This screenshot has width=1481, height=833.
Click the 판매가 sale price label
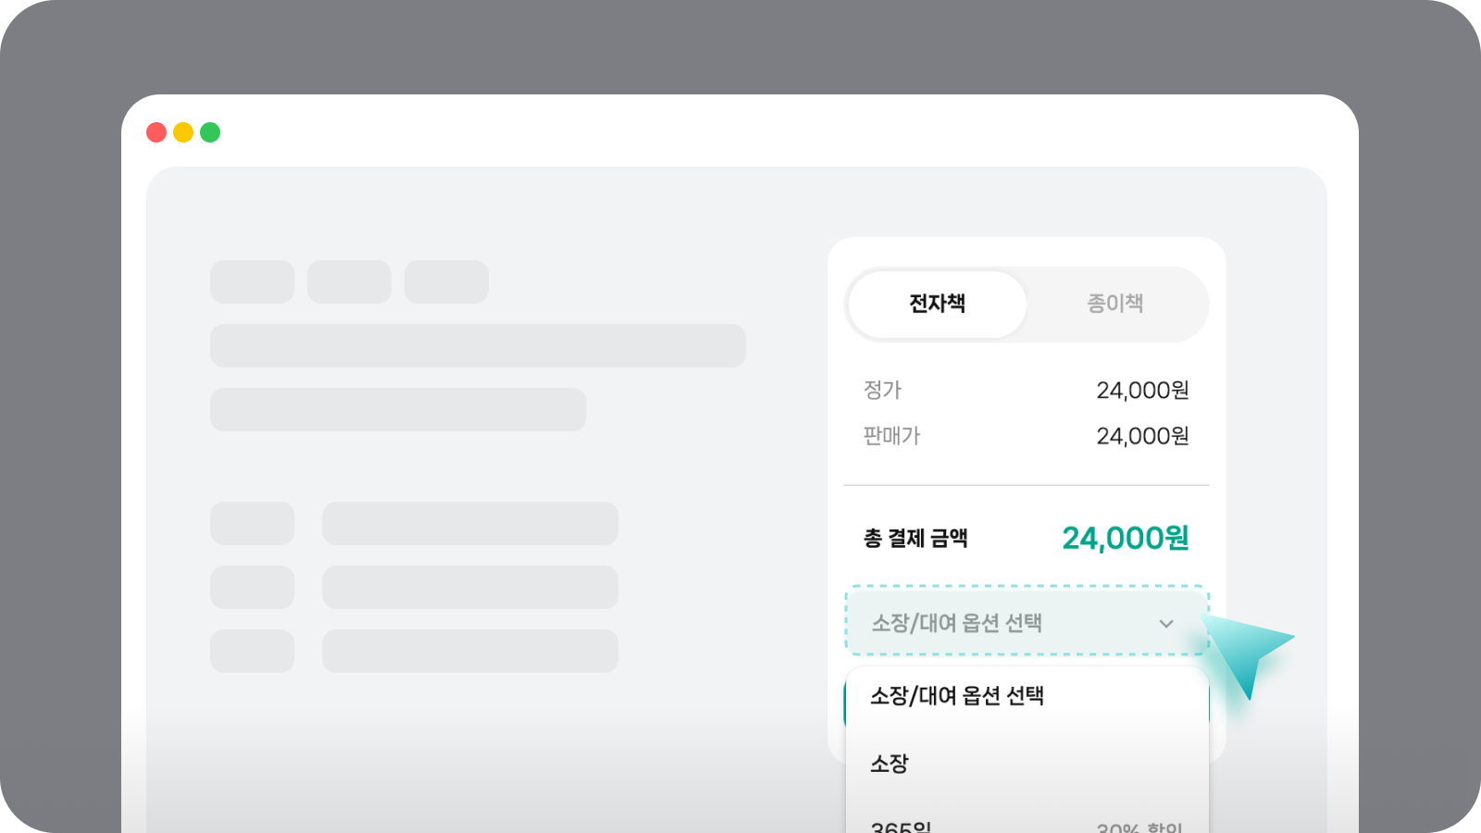(x=891, y=436)
